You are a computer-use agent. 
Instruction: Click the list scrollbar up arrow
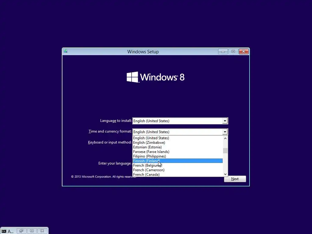click(x=225, y=138)
